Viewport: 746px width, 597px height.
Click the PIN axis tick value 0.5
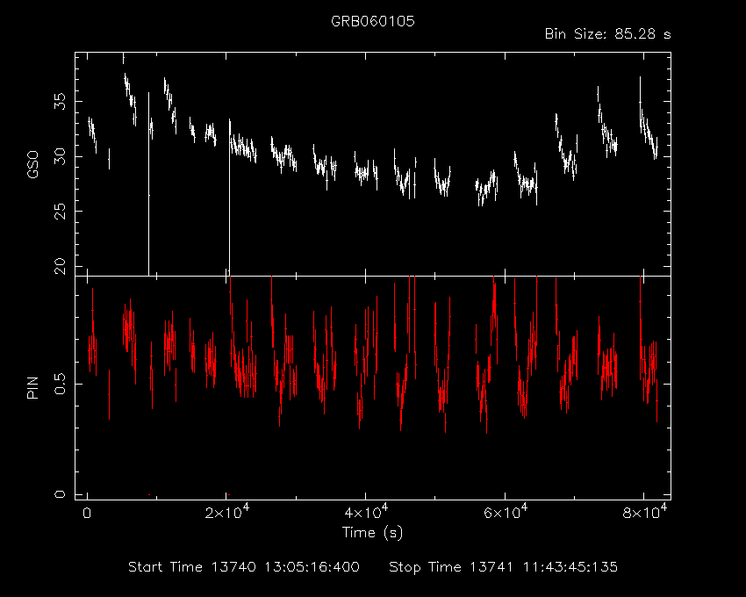coord(61,384)
